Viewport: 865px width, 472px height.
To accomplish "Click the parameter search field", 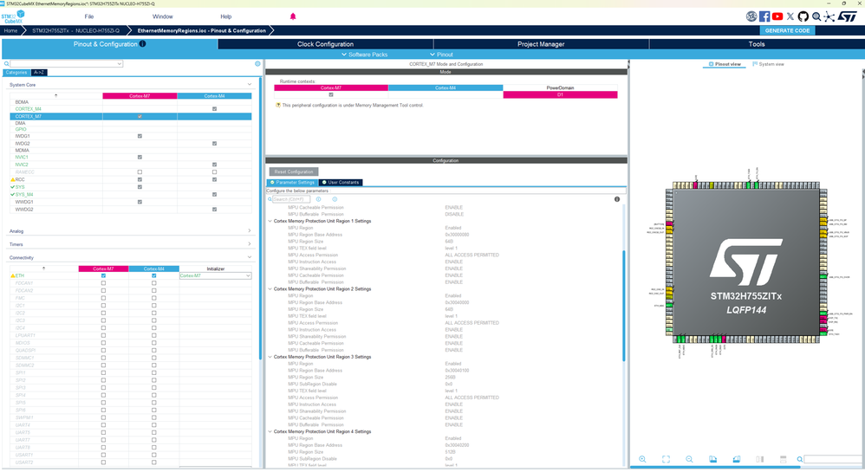I will tap(291, 199).
